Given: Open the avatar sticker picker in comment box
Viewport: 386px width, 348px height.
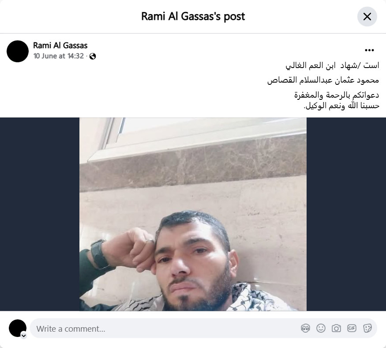Looking at the screenshot, I should pyautogui.click(x=306, y=329).
